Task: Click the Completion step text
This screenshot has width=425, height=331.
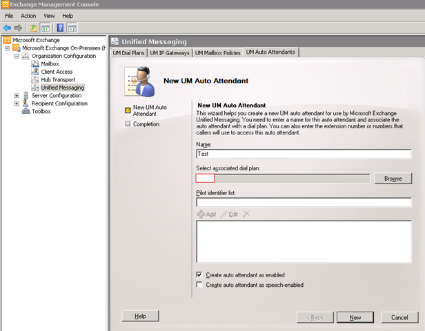Action: tap(146, 124)
